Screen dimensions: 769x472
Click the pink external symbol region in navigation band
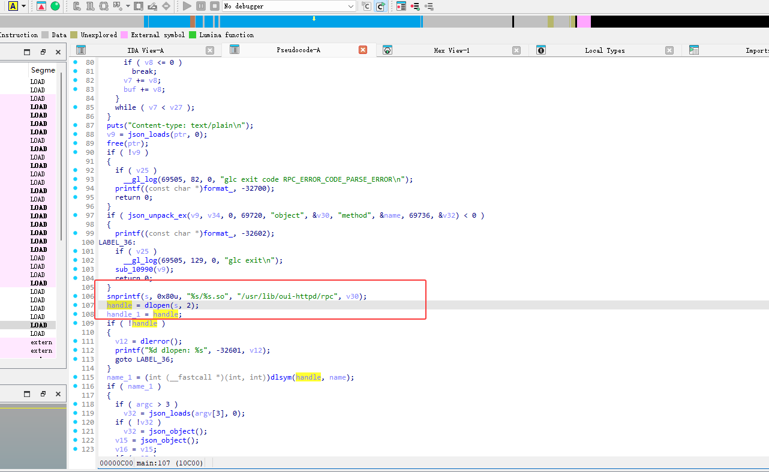click(584, 22)
